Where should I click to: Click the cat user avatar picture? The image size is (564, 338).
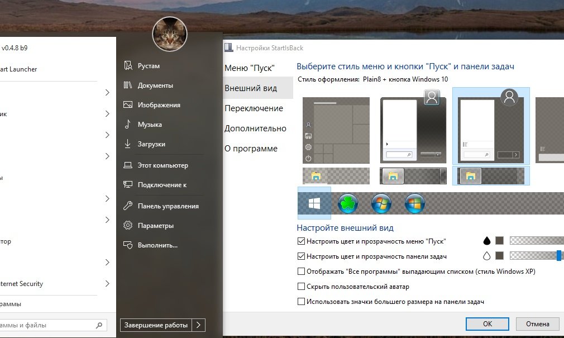pyautogui.click(x=170, y=34)
